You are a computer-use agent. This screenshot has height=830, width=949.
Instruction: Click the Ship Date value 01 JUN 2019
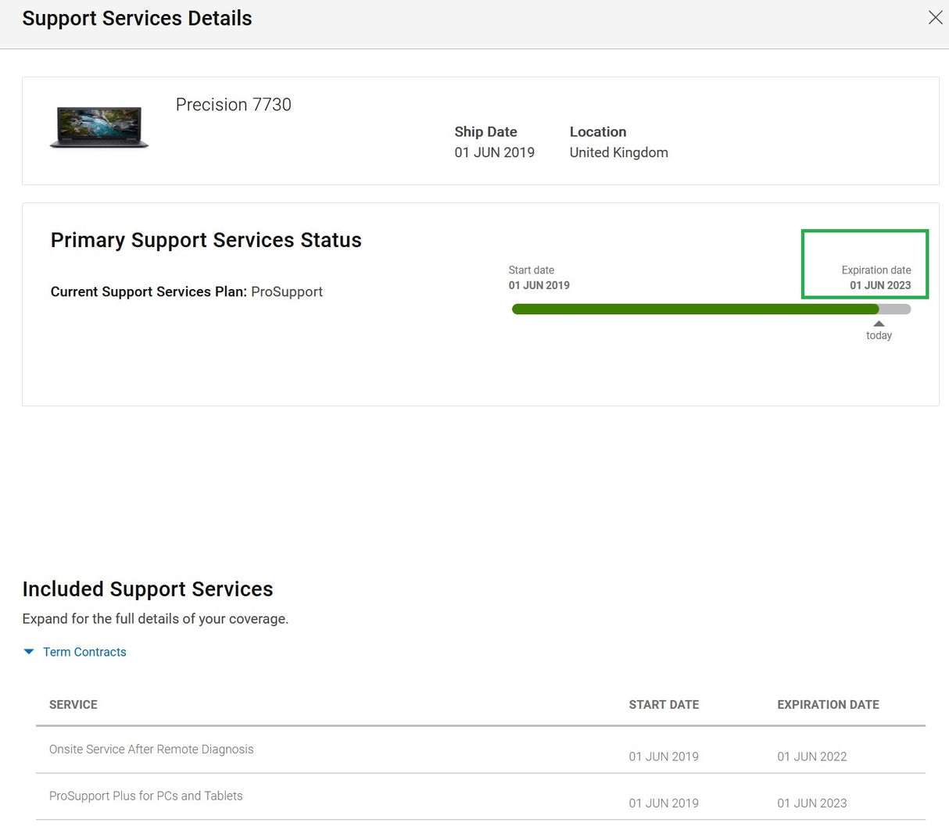coord(495,152)
